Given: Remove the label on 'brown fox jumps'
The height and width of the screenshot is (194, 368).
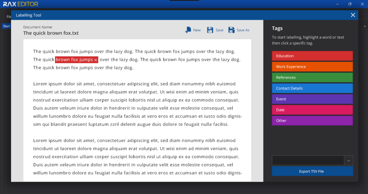Looking at the screenshot, I should (96, 60).
